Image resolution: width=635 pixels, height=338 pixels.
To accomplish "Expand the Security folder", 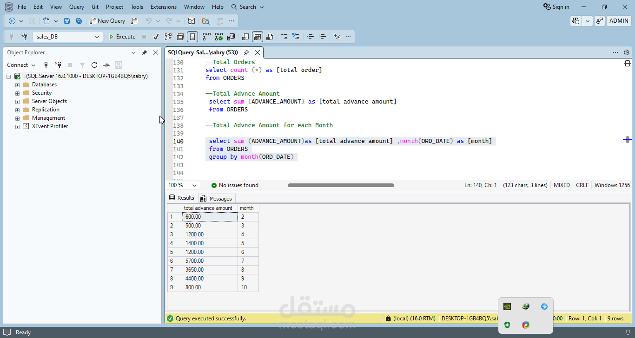I will point(18,93).
